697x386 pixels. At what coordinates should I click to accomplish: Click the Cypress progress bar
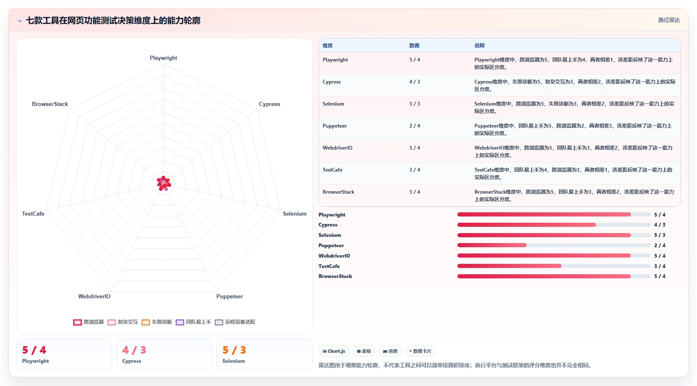[x=554, y=225]
